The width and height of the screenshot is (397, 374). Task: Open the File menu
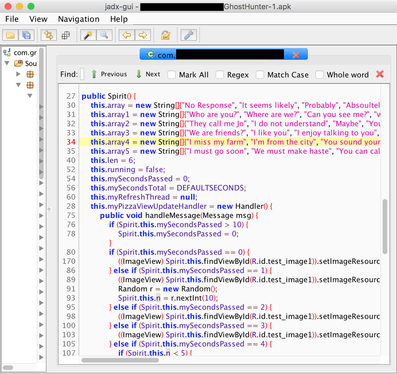[x=12, y=19]
